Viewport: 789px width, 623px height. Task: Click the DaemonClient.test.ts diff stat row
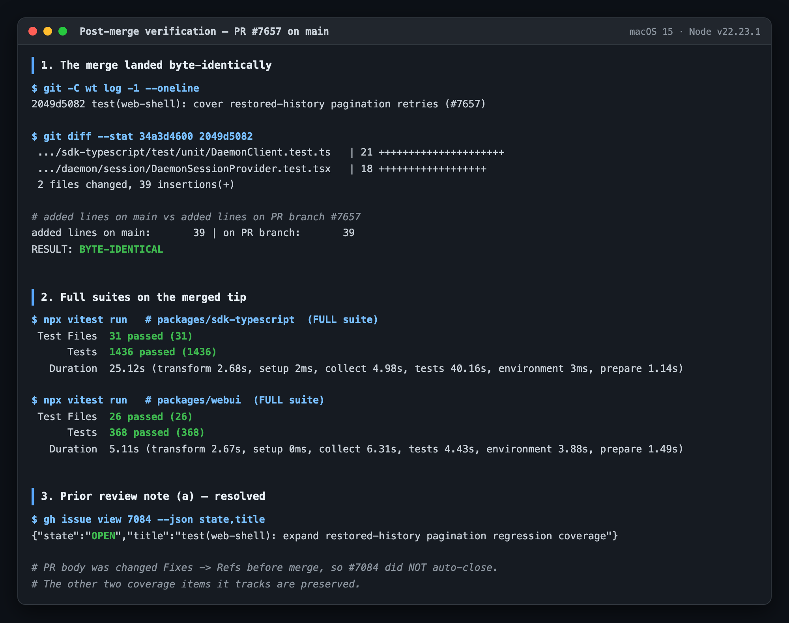(271, 152)
